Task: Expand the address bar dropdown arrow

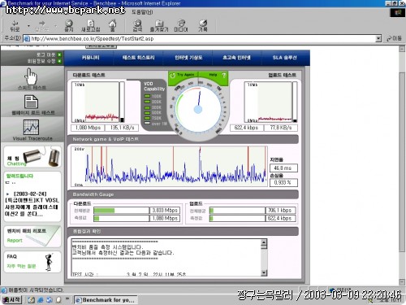Action: pyautogui.click(x=378, y=38)
